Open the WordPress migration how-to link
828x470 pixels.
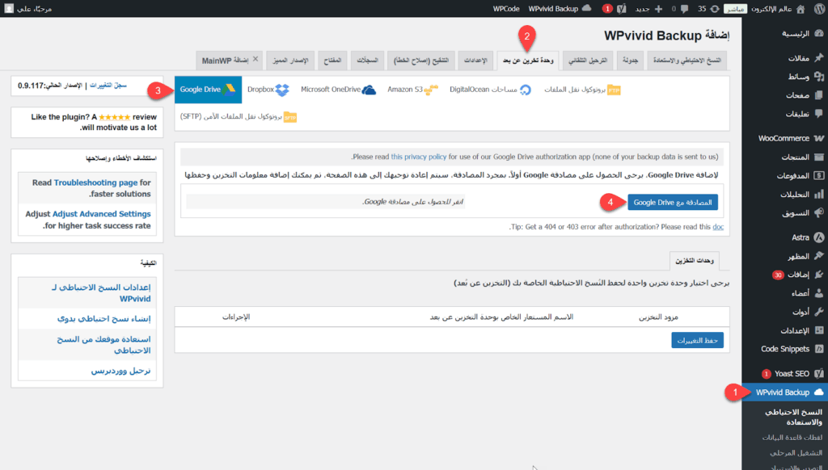121,371
